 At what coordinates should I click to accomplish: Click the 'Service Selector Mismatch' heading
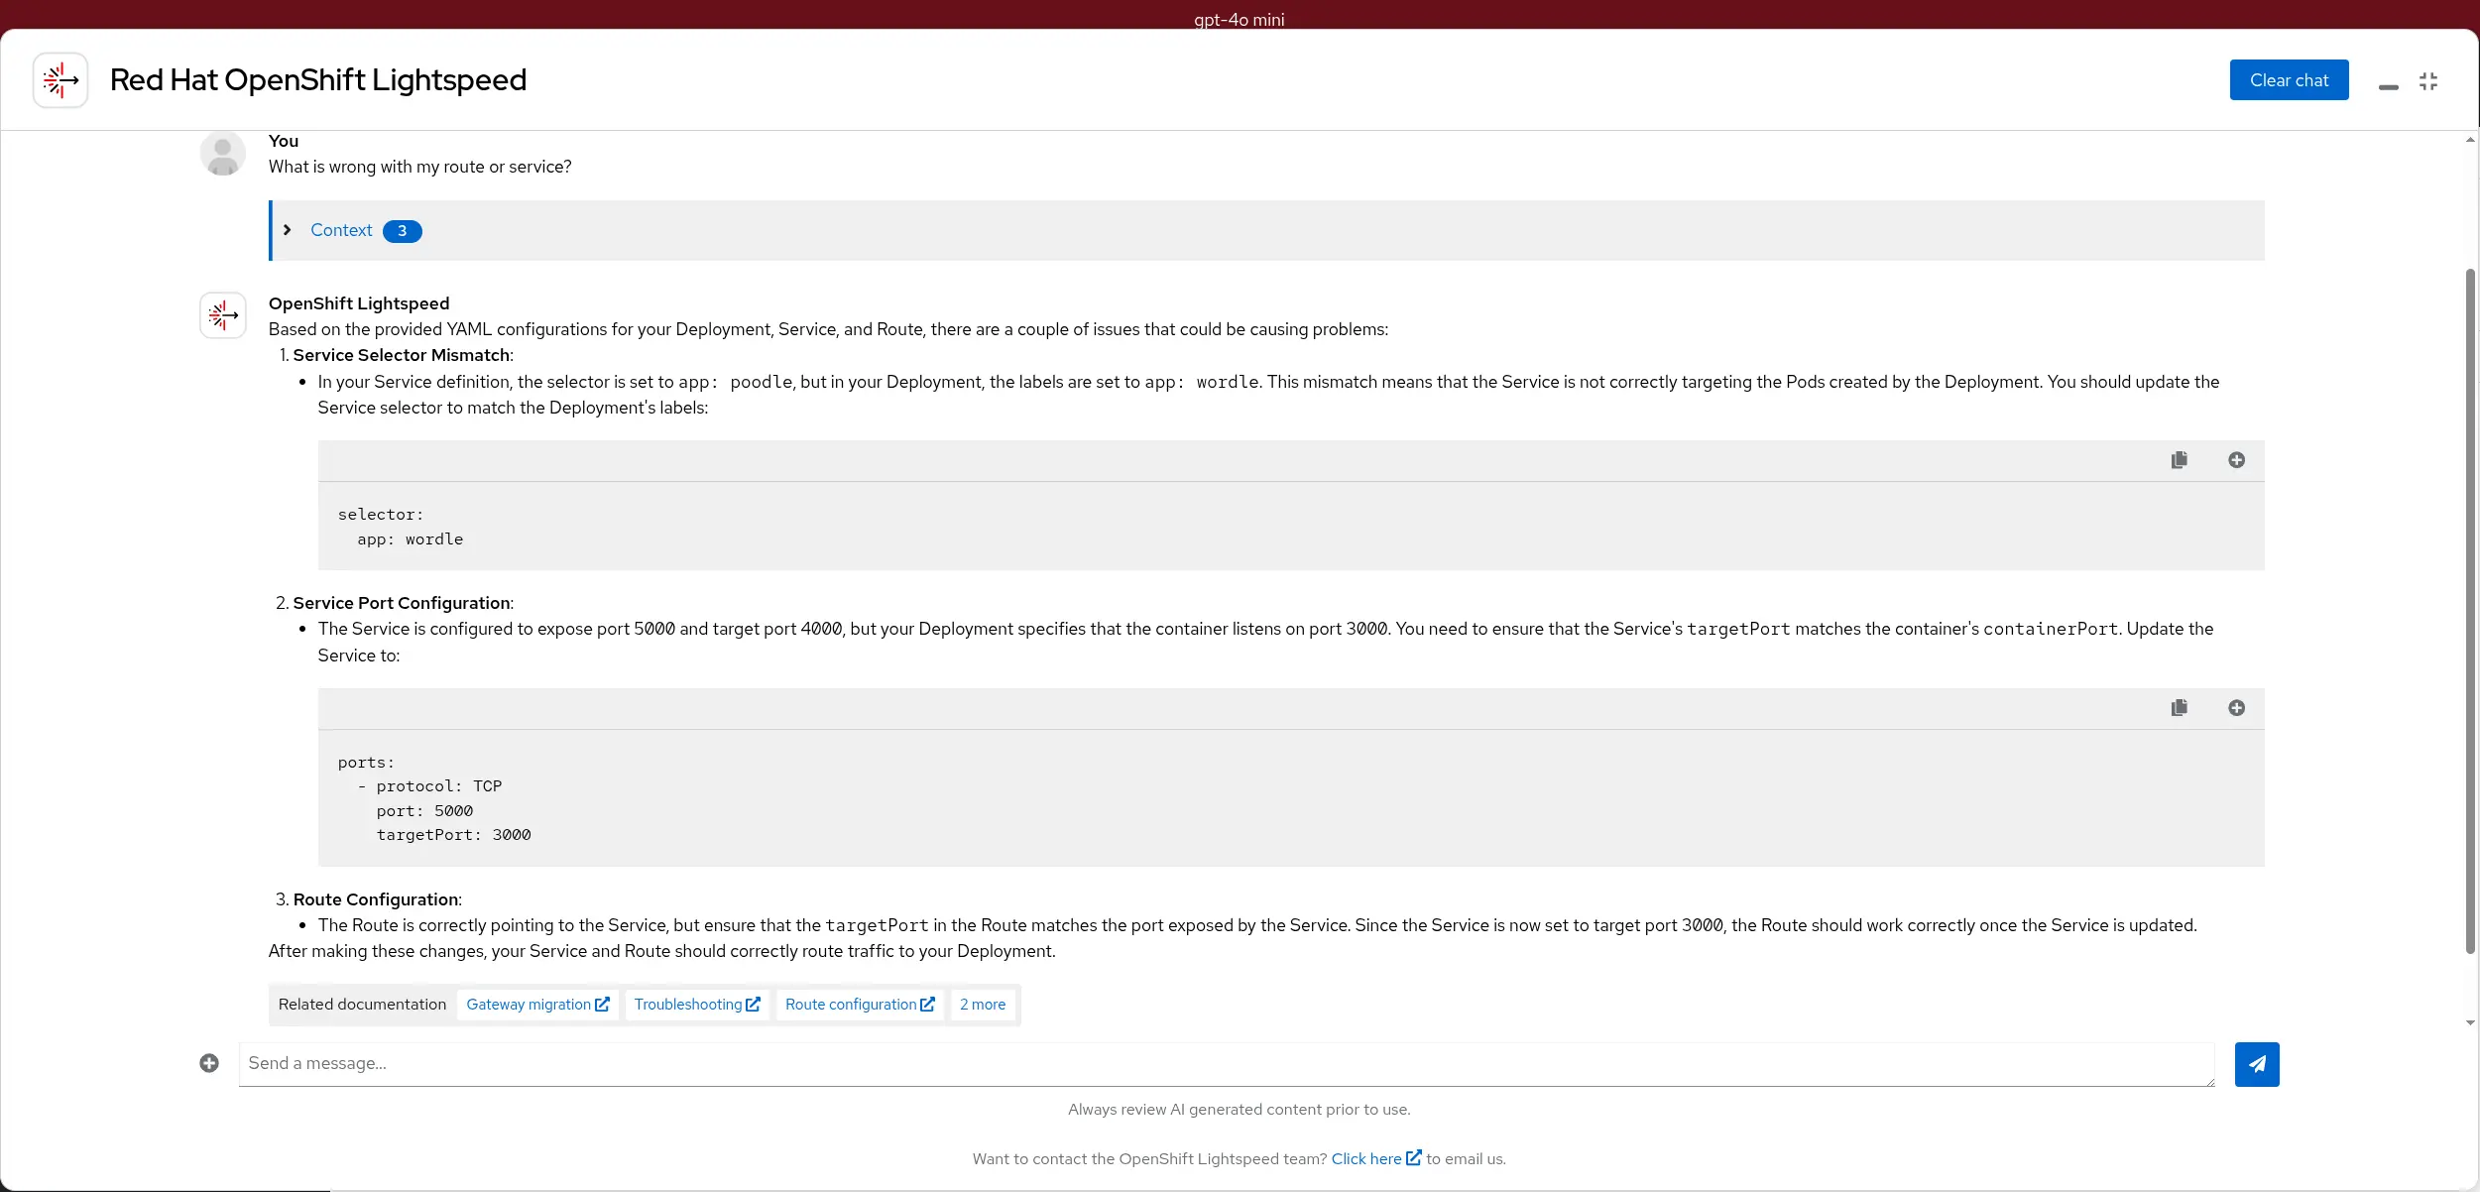click(x=402, y=355)
